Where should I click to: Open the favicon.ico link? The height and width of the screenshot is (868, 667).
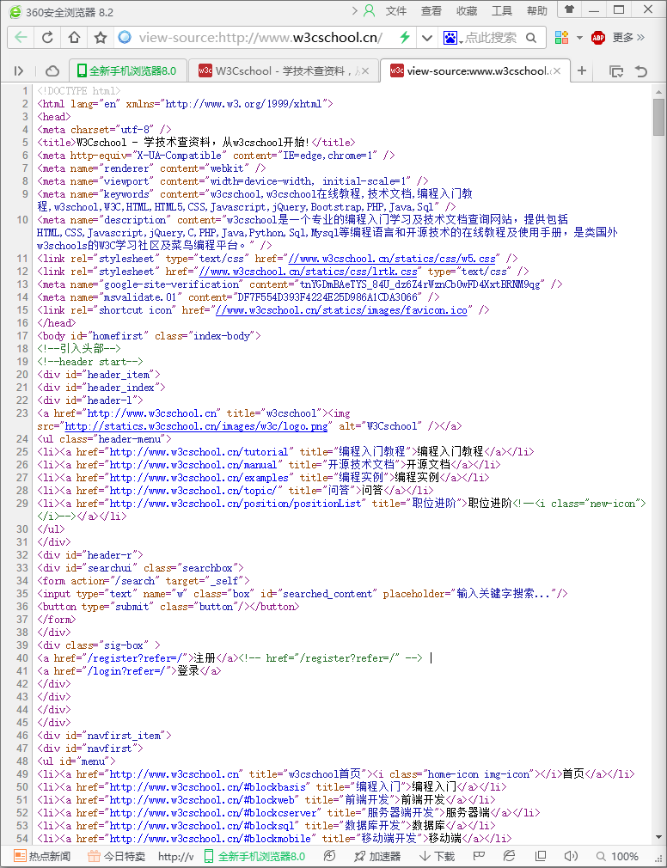[x=341, y=310]
